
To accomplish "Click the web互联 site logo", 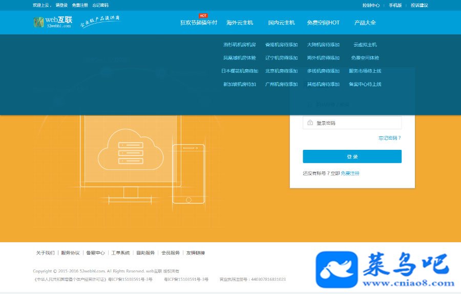I will tap(53, 22).
